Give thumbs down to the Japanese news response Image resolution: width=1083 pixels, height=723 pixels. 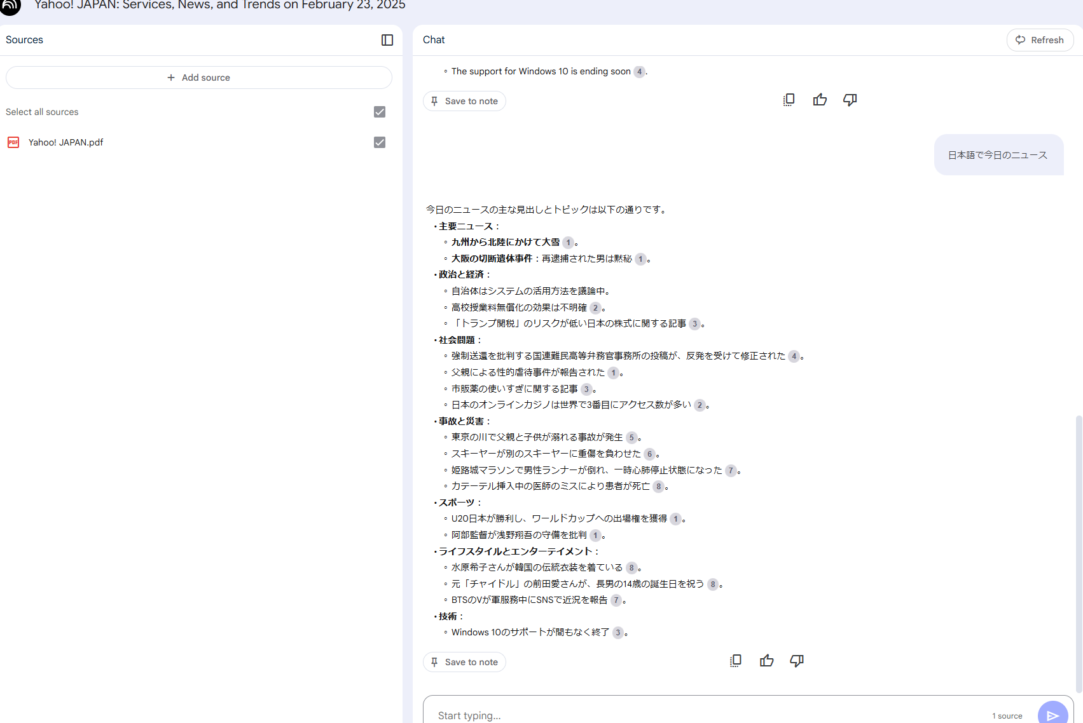pyautogui.click(x=797, y=661)
